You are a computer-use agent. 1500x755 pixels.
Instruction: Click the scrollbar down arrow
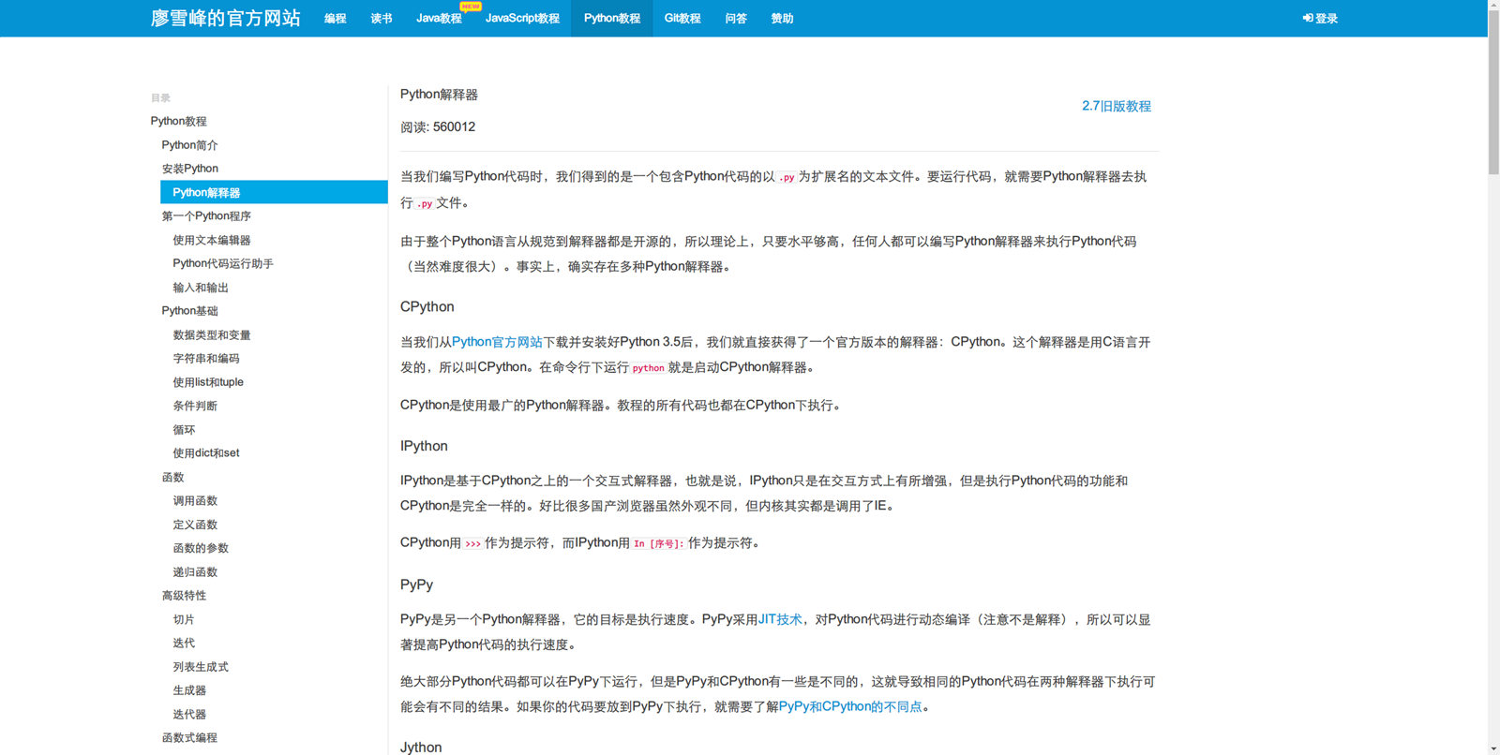1493,749
